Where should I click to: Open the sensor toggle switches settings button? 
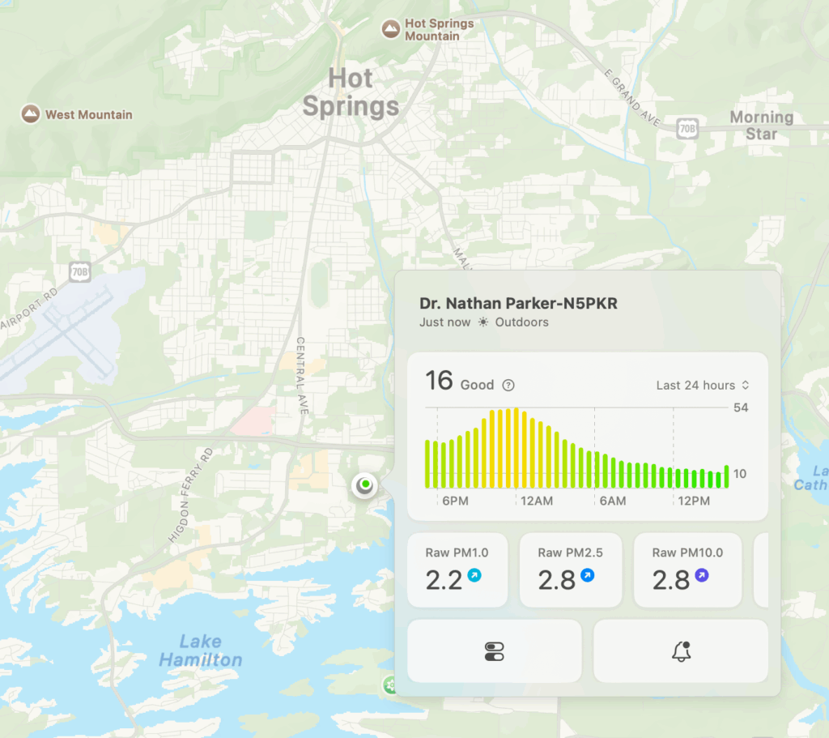pos(494,651)
